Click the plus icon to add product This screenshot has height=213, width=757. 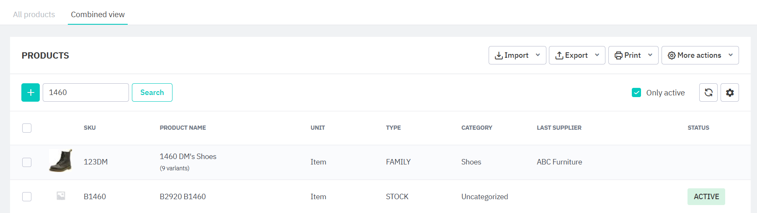point(31,92)
